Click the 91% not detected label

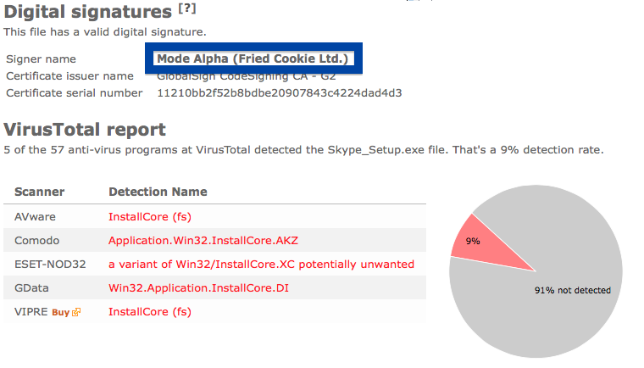click(x=573, y=290)
